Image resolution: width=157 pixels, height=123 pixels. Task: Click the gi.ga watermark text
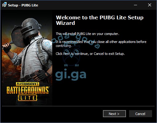(x=71, y=75)
